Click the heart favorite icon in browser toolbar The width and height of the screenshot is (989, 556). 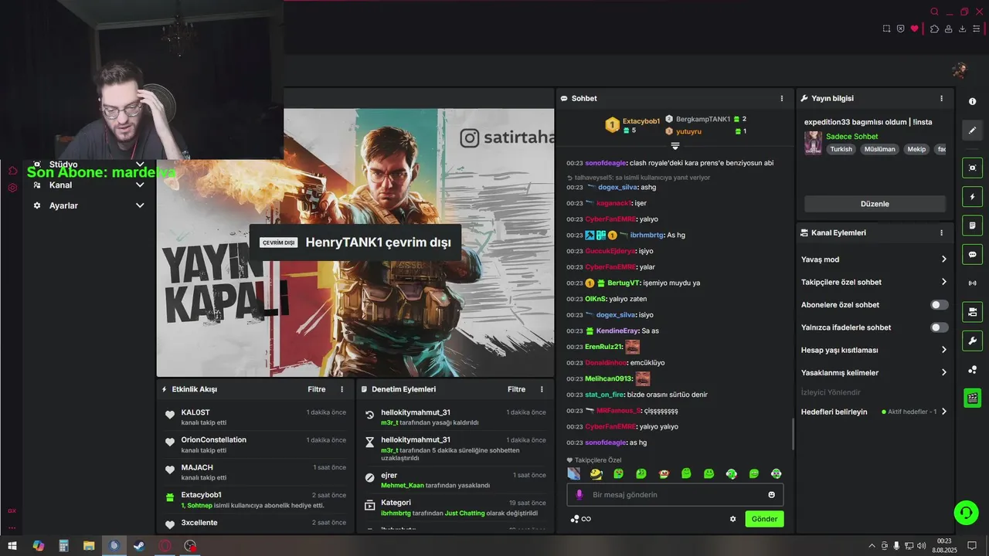[x=915, y=29]
